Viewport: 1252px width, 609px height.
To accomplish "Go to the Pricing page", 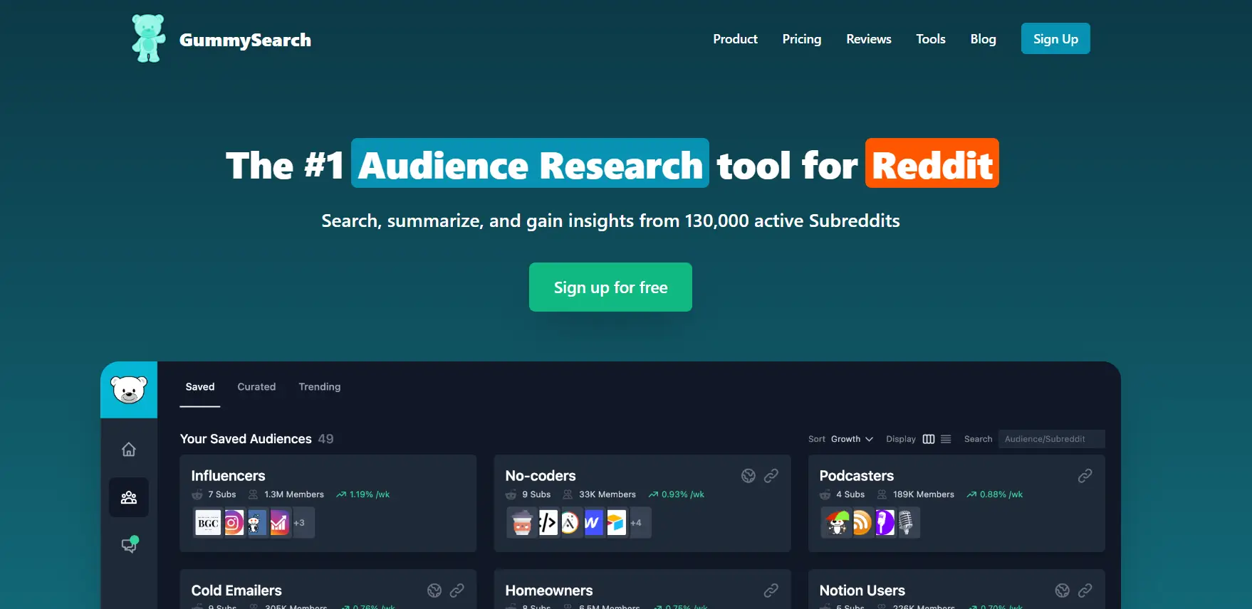I will tap(801, 39).
